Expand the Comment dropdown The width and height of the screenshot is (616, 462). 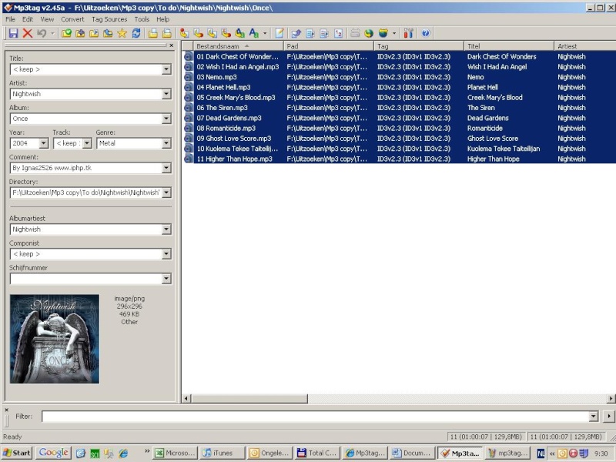tap(166, 168)
